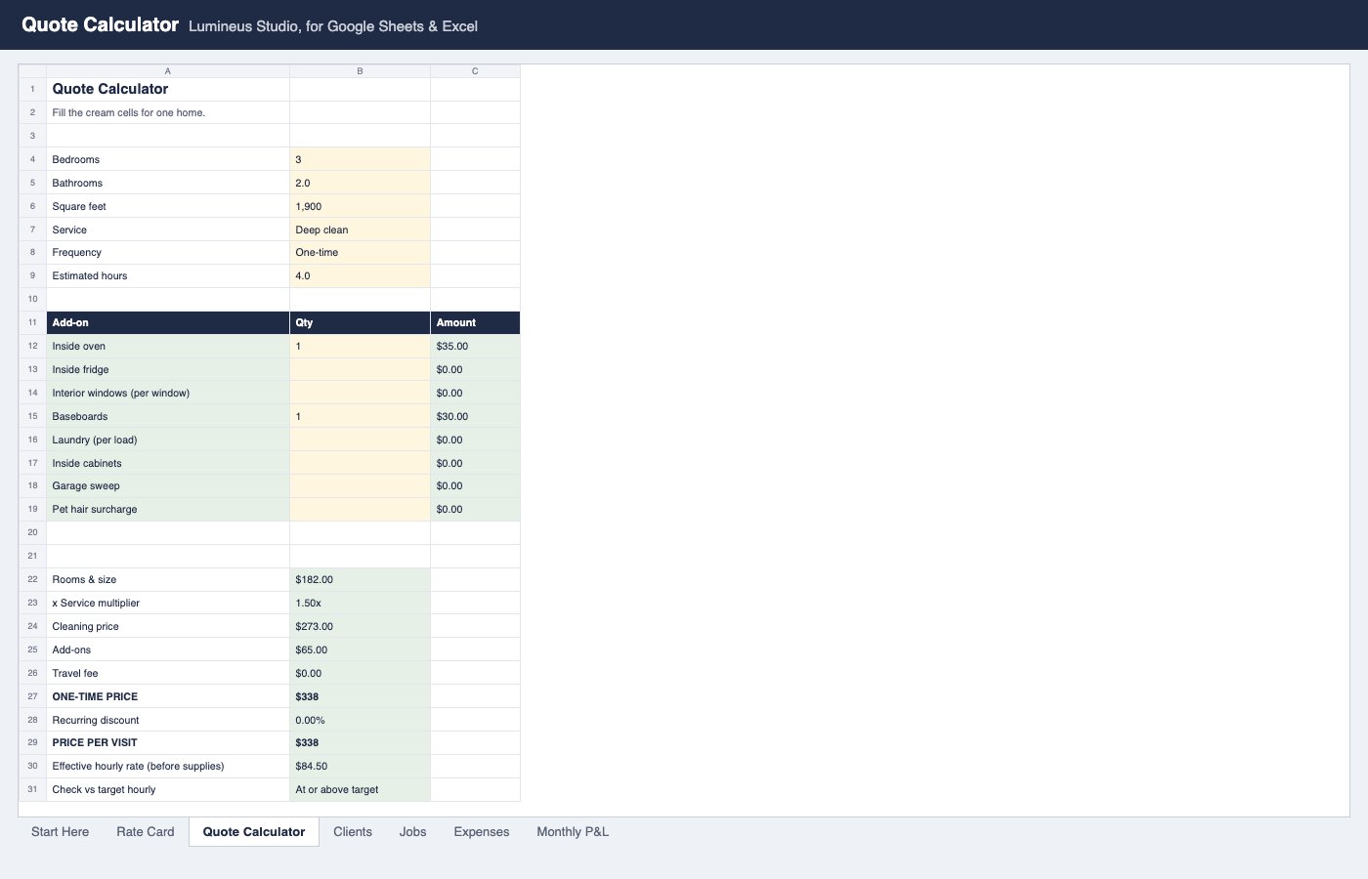The image size is (1368, 879).
Task: Select the $30.00 Baseboards amount
Action: point(475,416)
